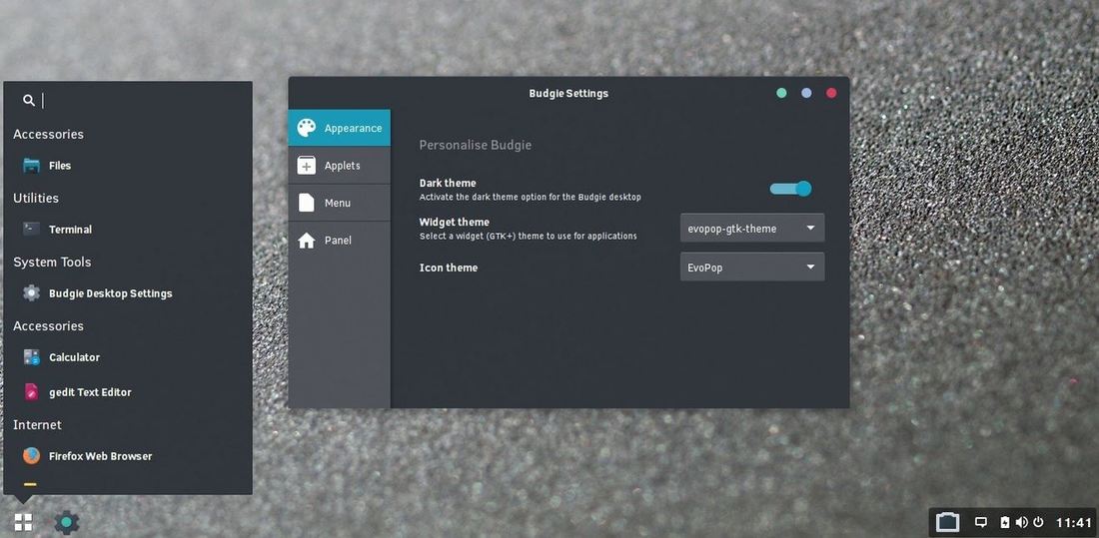
Task: Check the battery charging indicator
Action: pos(1005,523)
